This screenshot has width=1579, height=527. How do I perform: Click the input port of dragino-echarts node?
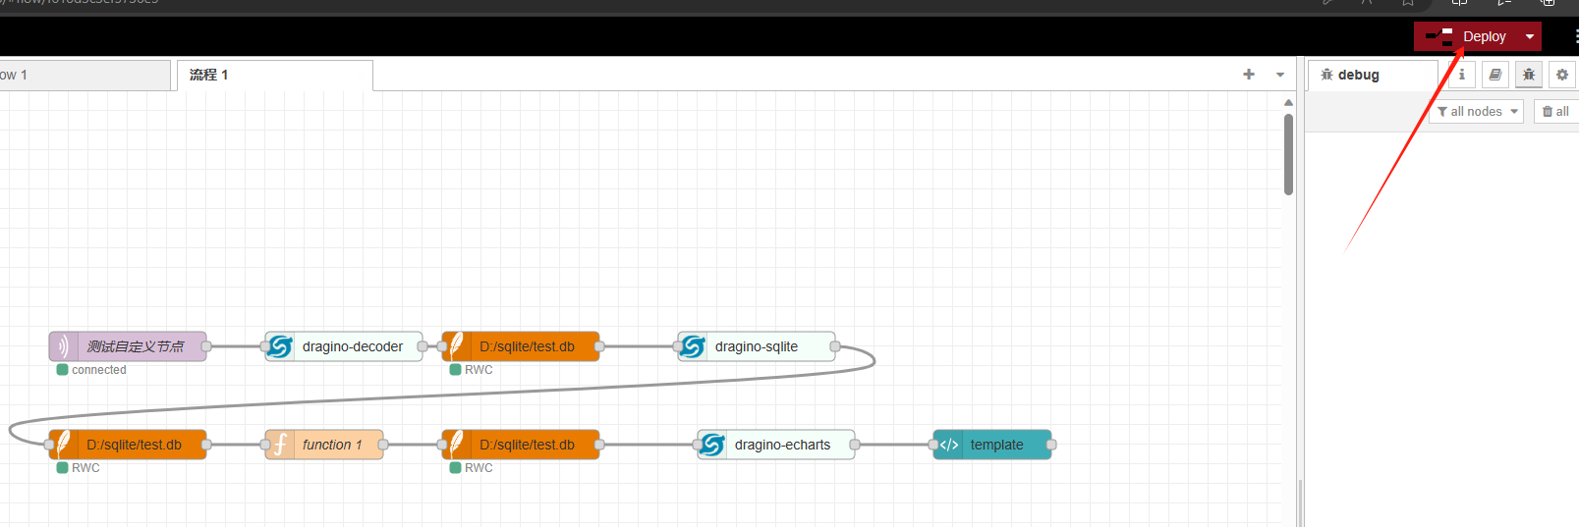698,445
